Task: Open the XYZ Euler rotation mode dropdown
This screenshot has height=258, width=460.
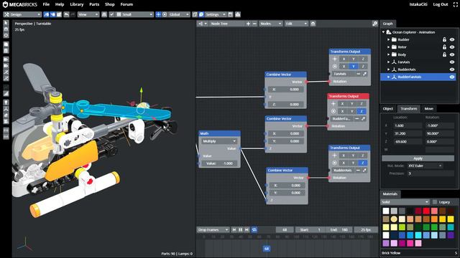Action: tap(425, 166)
